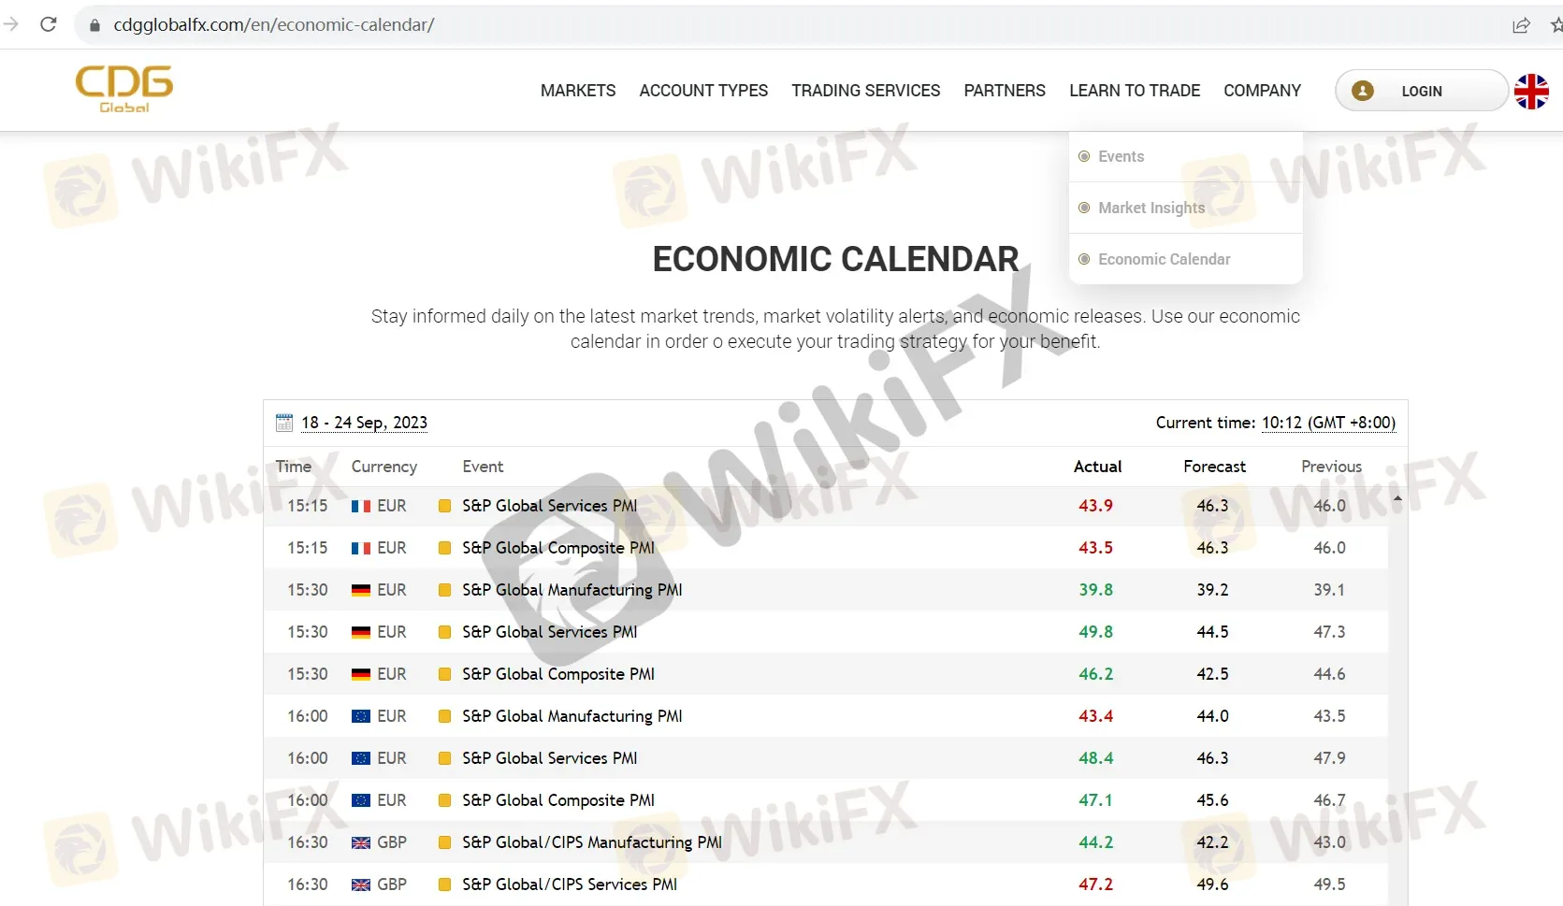Click the browser forward arrow
Image resolution: width=1563 pixels, height=906 pixels.
coord(11,24)
